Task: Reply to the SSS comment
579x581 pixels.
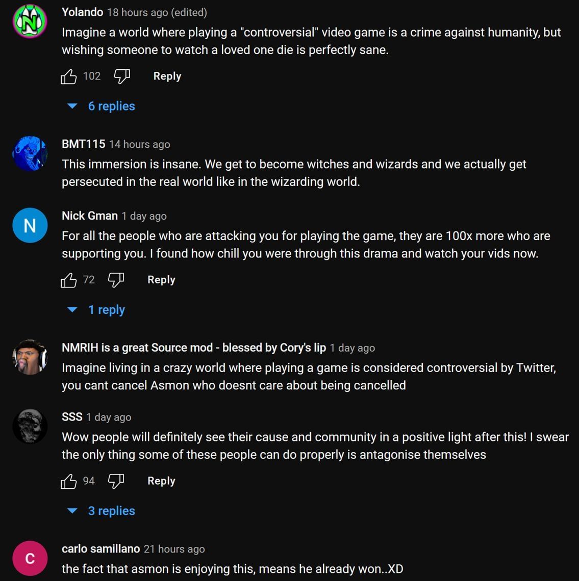Action: point(161,481)
